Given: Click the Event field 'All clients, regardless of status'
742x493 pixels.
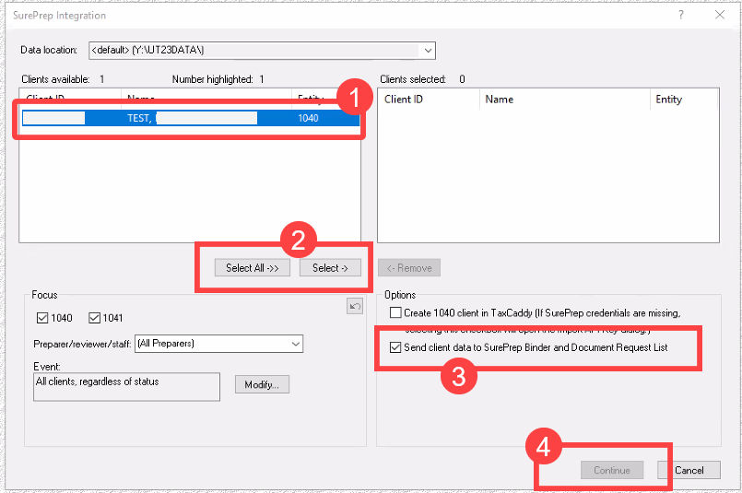Looking at the screenshot, I should 127,387.
